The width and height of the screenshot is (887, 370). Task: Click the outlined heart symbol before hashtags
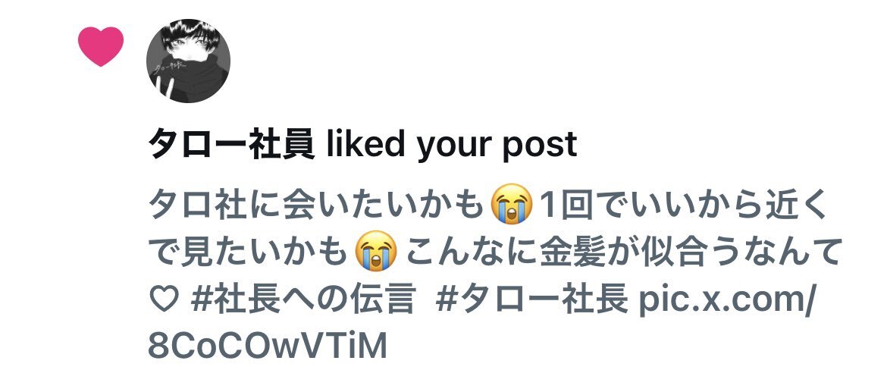tap(164, 299)
